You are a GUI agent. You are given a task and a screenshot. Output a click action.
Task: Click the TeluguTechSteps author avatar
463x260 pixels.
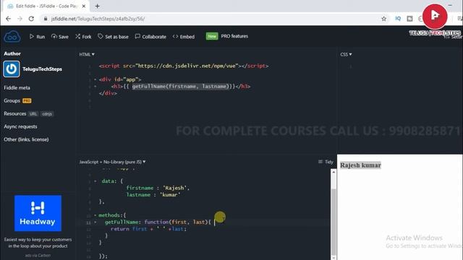click(x=12, y=69)
